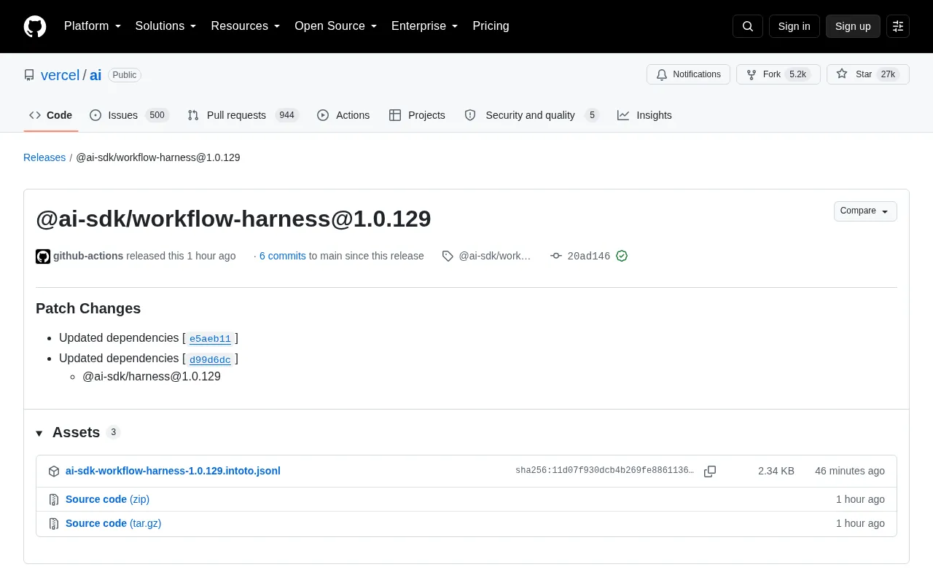The image size is (933, 583).
Task: Click the green check status icon
Action: 622,256
